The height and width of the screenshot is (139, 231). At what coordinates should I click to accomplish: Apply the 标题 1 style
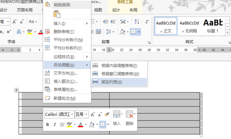point(213,26)
